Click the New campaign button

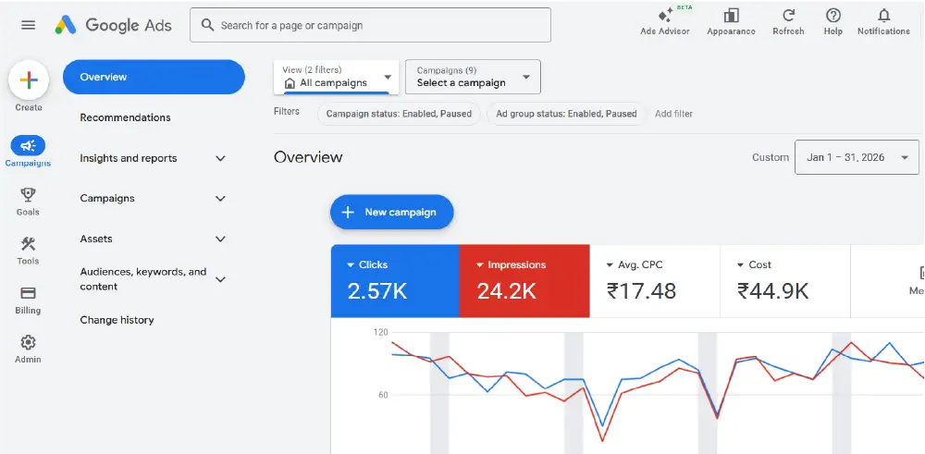point(391,212)
